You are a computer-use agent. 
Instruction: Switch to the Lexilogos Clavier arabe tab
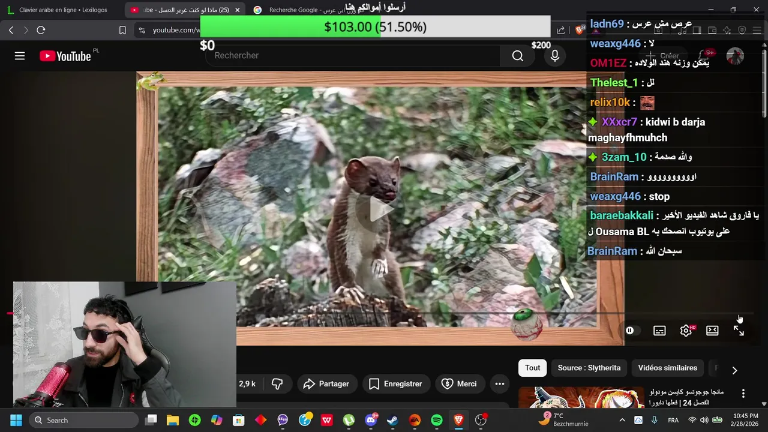[62, 10]
